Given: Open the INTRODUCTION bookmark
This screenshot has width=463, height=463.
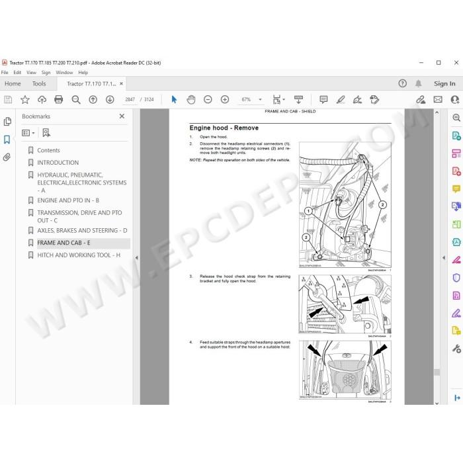Looking at the screenshot, I should click(58, 163).
